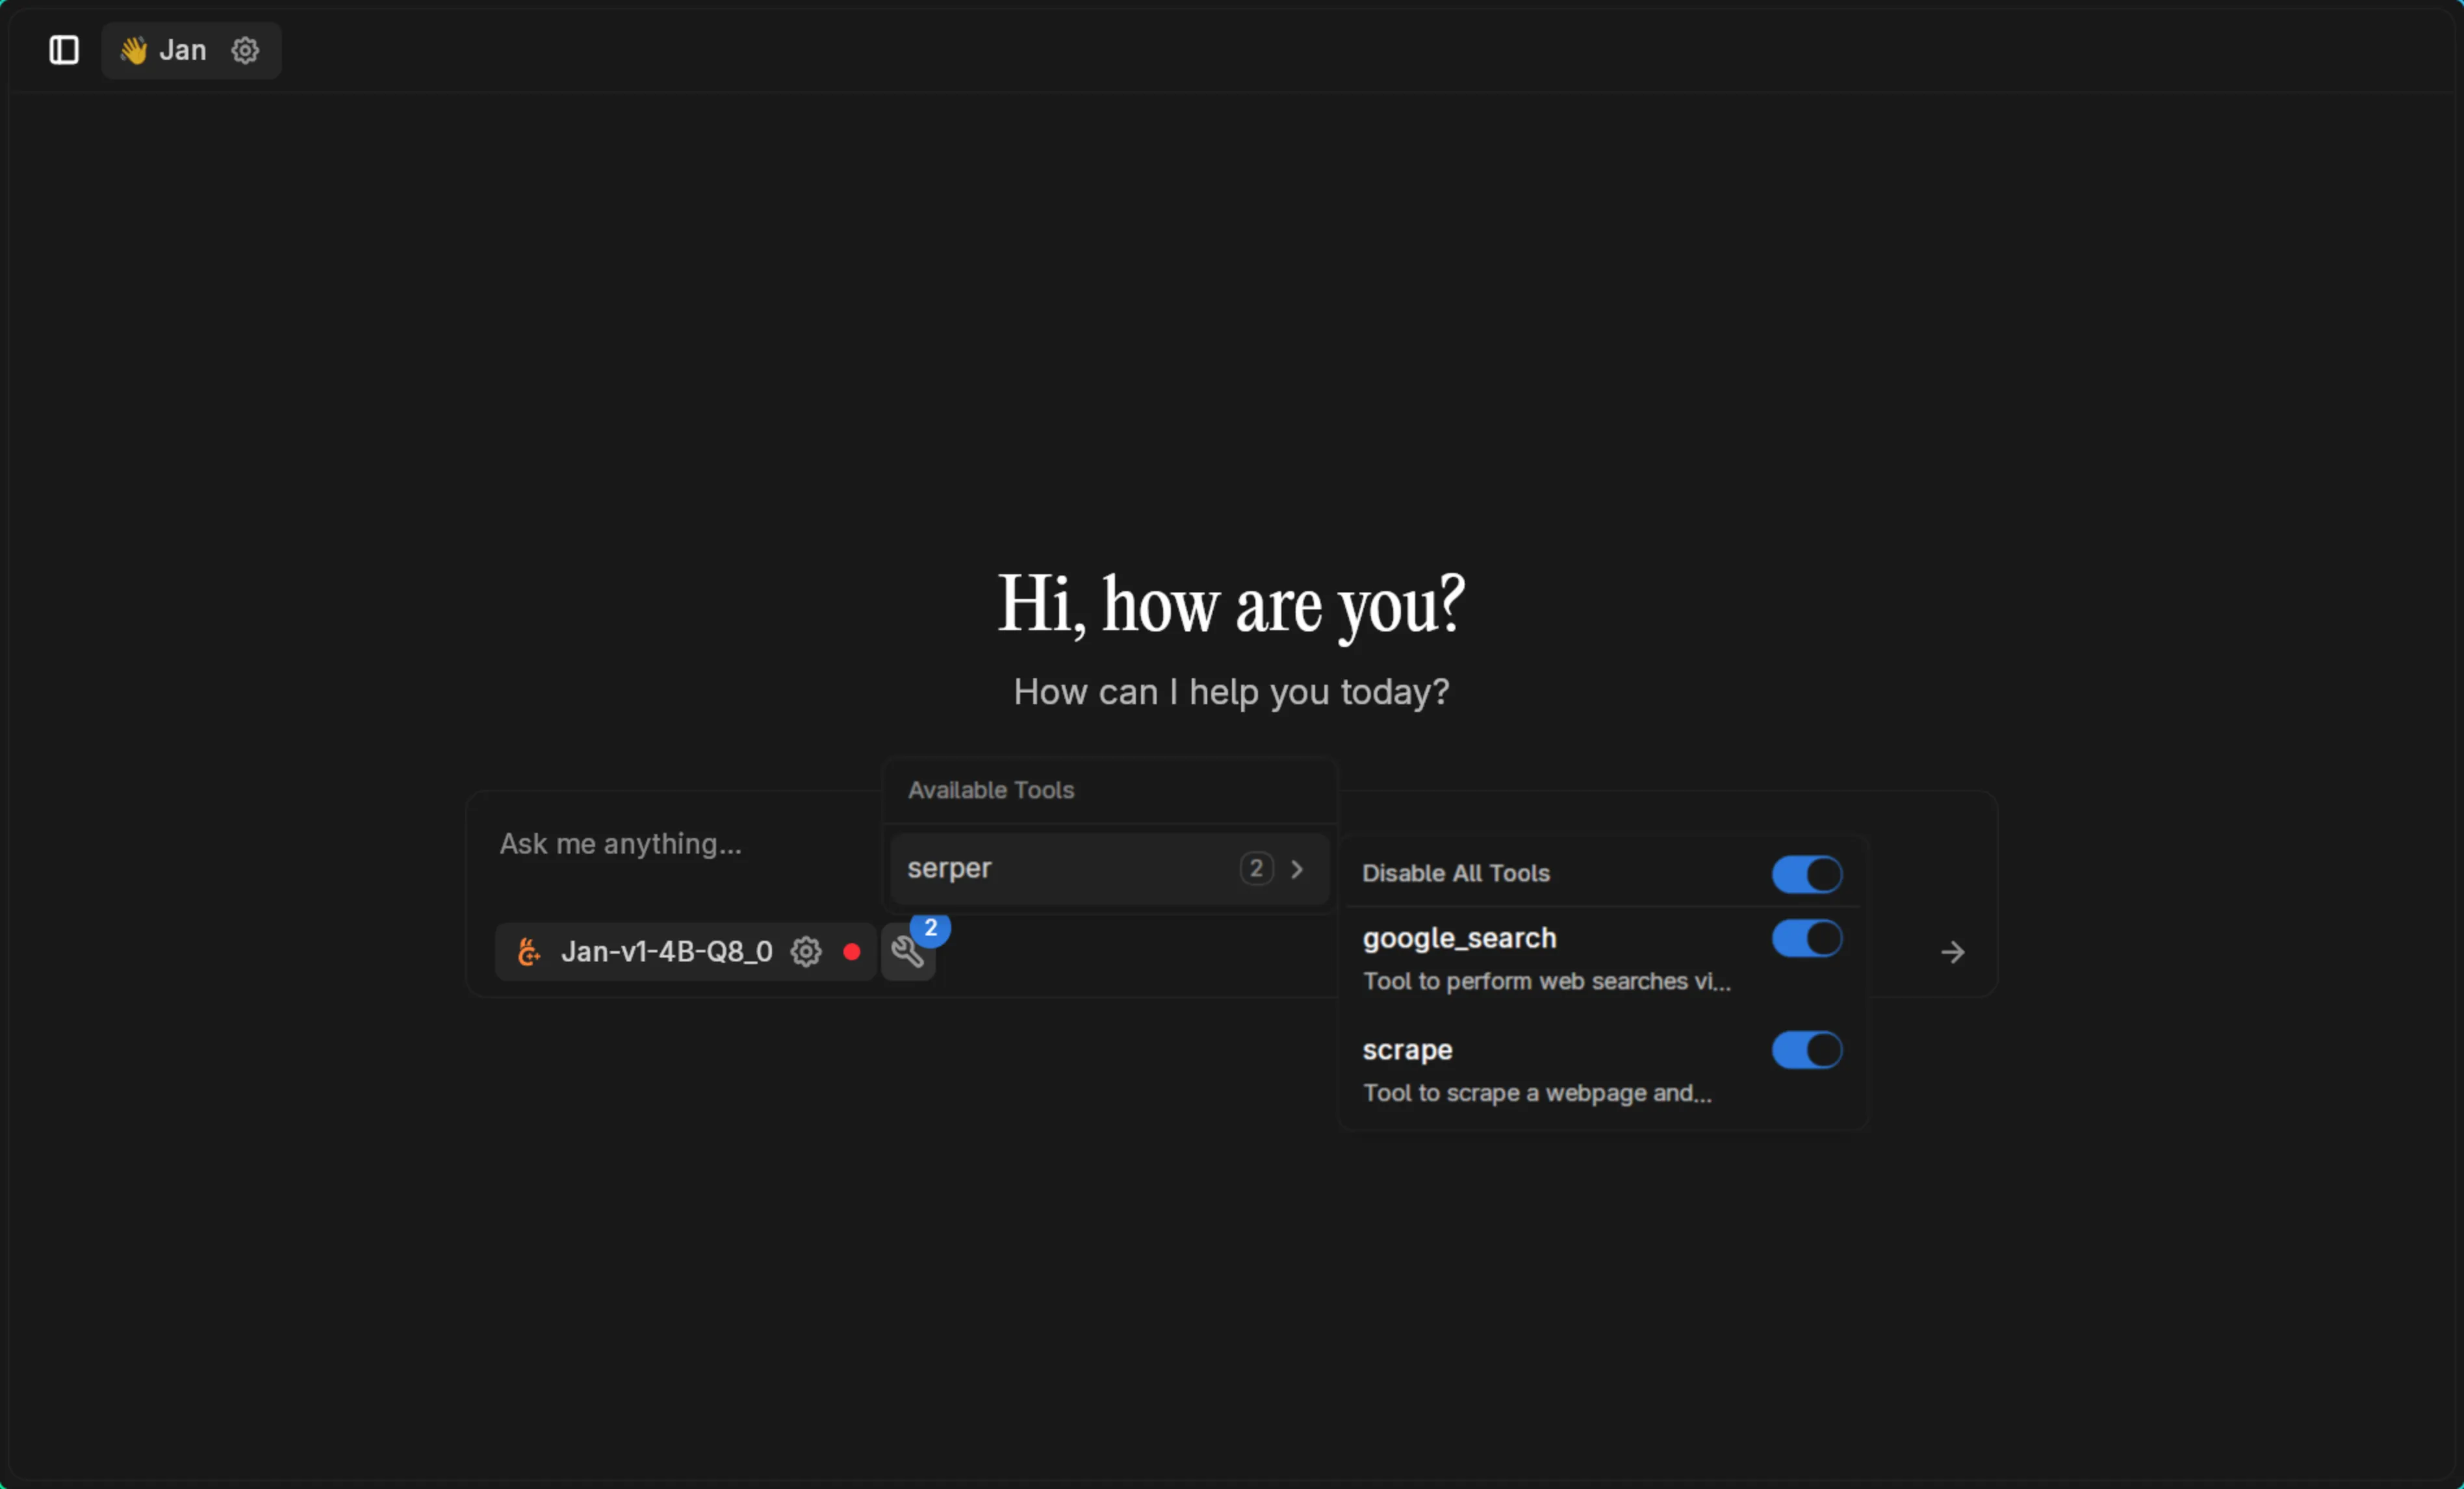The image size is (2464, 1489).
Task: Click the blue 2 badge on the wrench
Action: pyautogui.click(x=931, y=928)
